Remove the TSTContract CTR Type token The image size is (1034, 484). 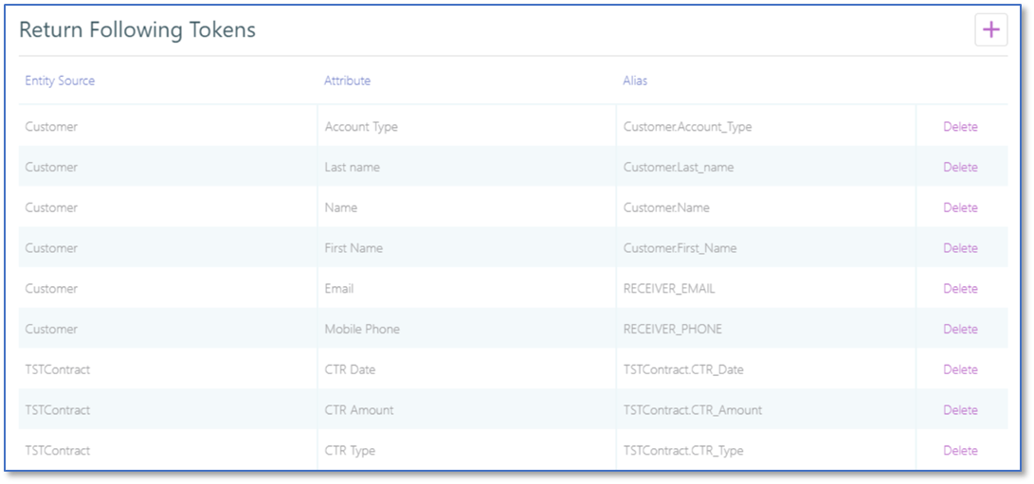[959, 451]
